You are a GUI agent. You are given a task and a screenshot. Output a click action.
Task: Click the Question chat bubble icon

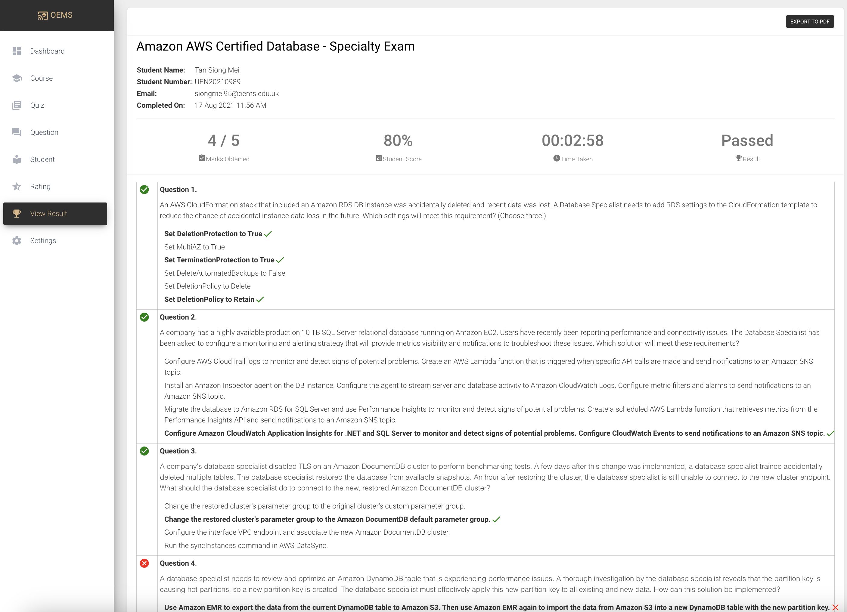pos(17,132)
